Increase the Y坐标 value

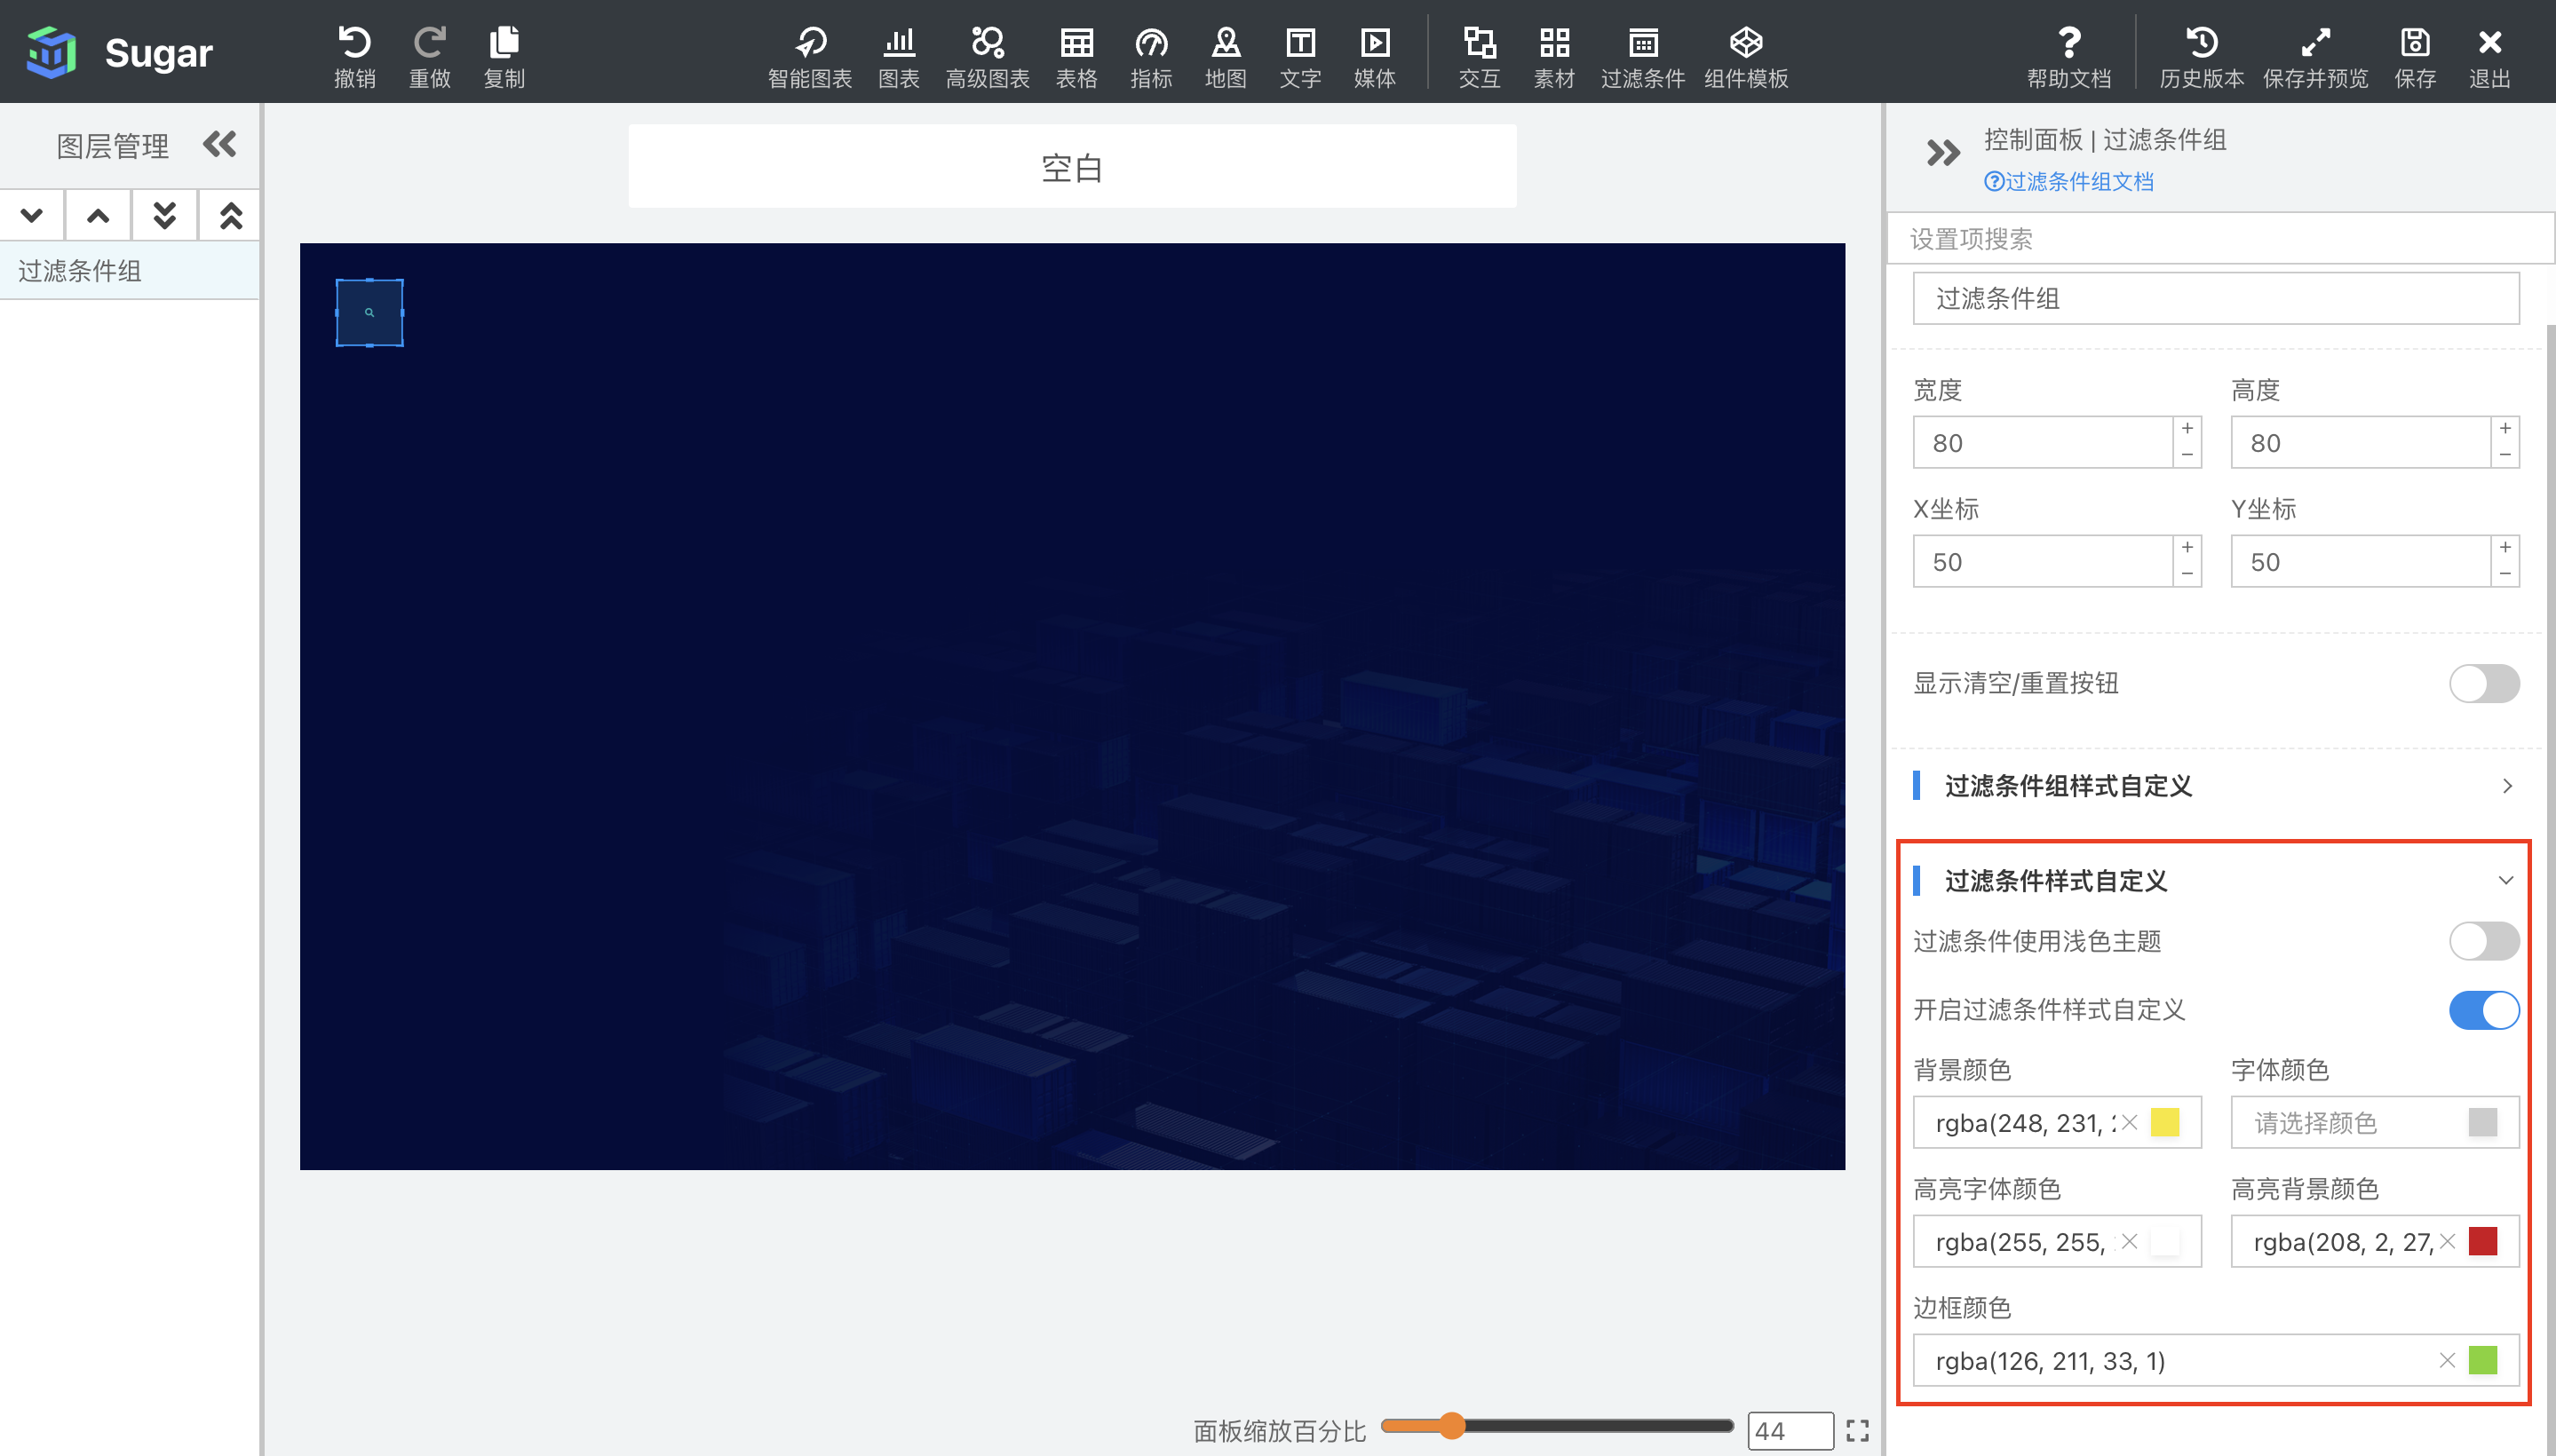point(2505,548)
